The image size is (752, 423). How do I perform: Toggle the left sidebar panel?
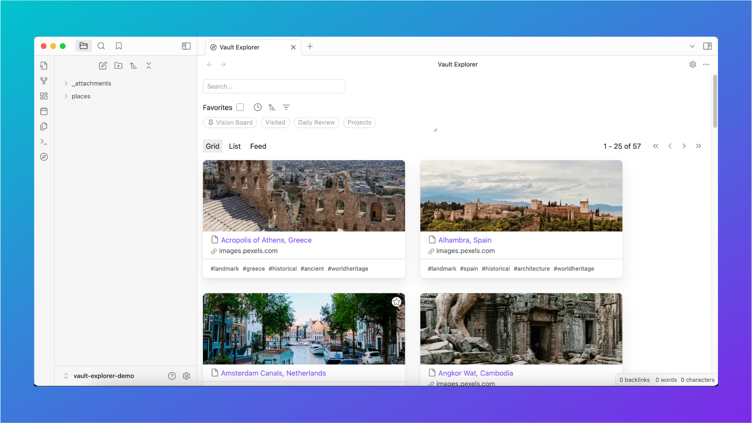[x=186, y=46]
